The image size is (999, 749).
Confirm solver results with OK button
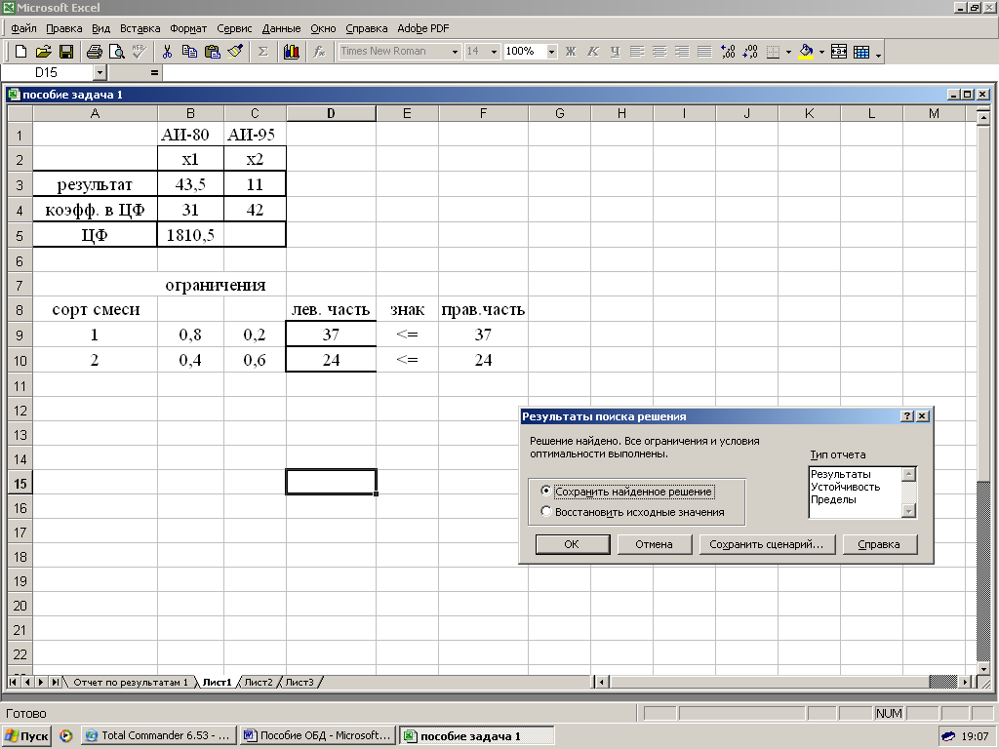pyautogui.click(x=572, y=544)
